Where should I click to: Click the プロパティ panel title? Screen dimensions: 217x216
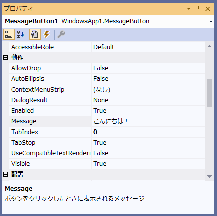pos(18,9)
